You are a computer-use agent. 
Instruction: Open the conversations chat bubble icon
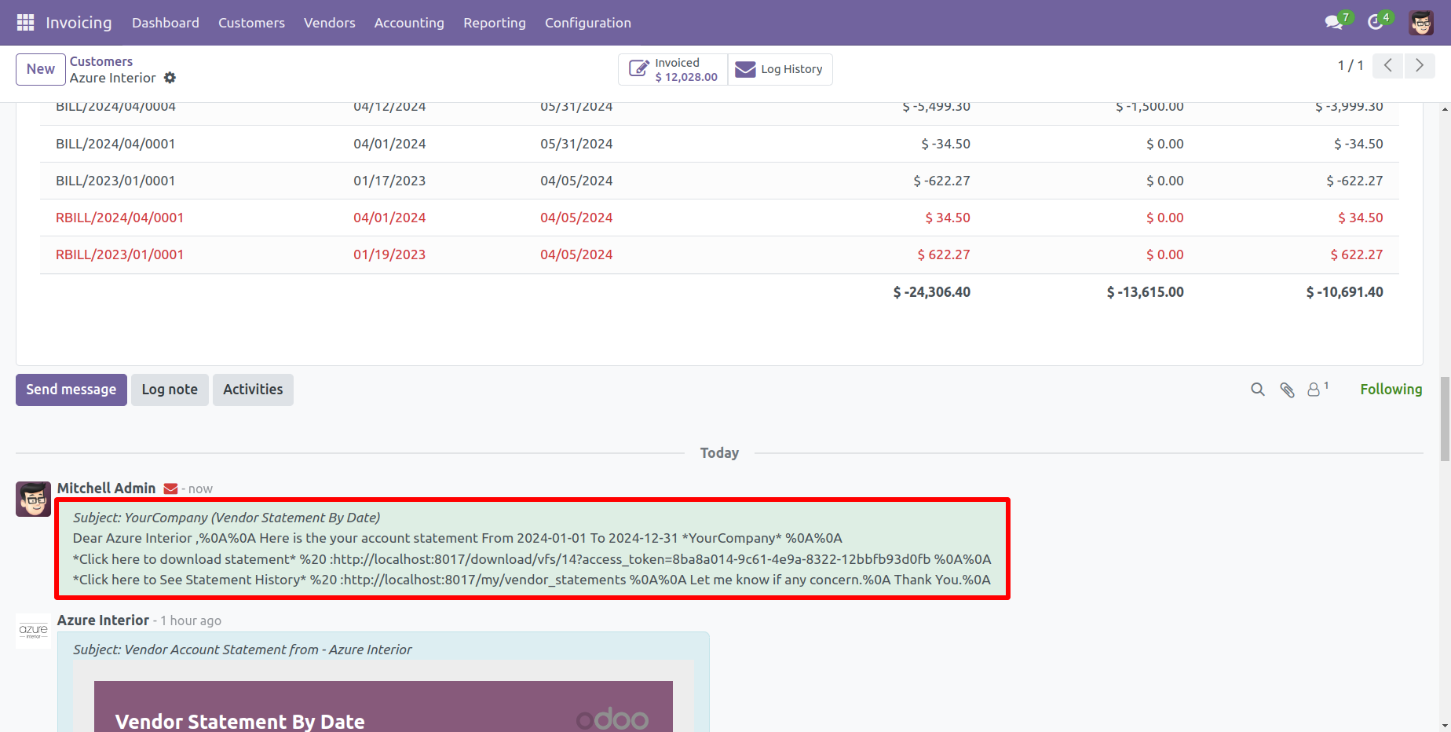(1333, 23)
